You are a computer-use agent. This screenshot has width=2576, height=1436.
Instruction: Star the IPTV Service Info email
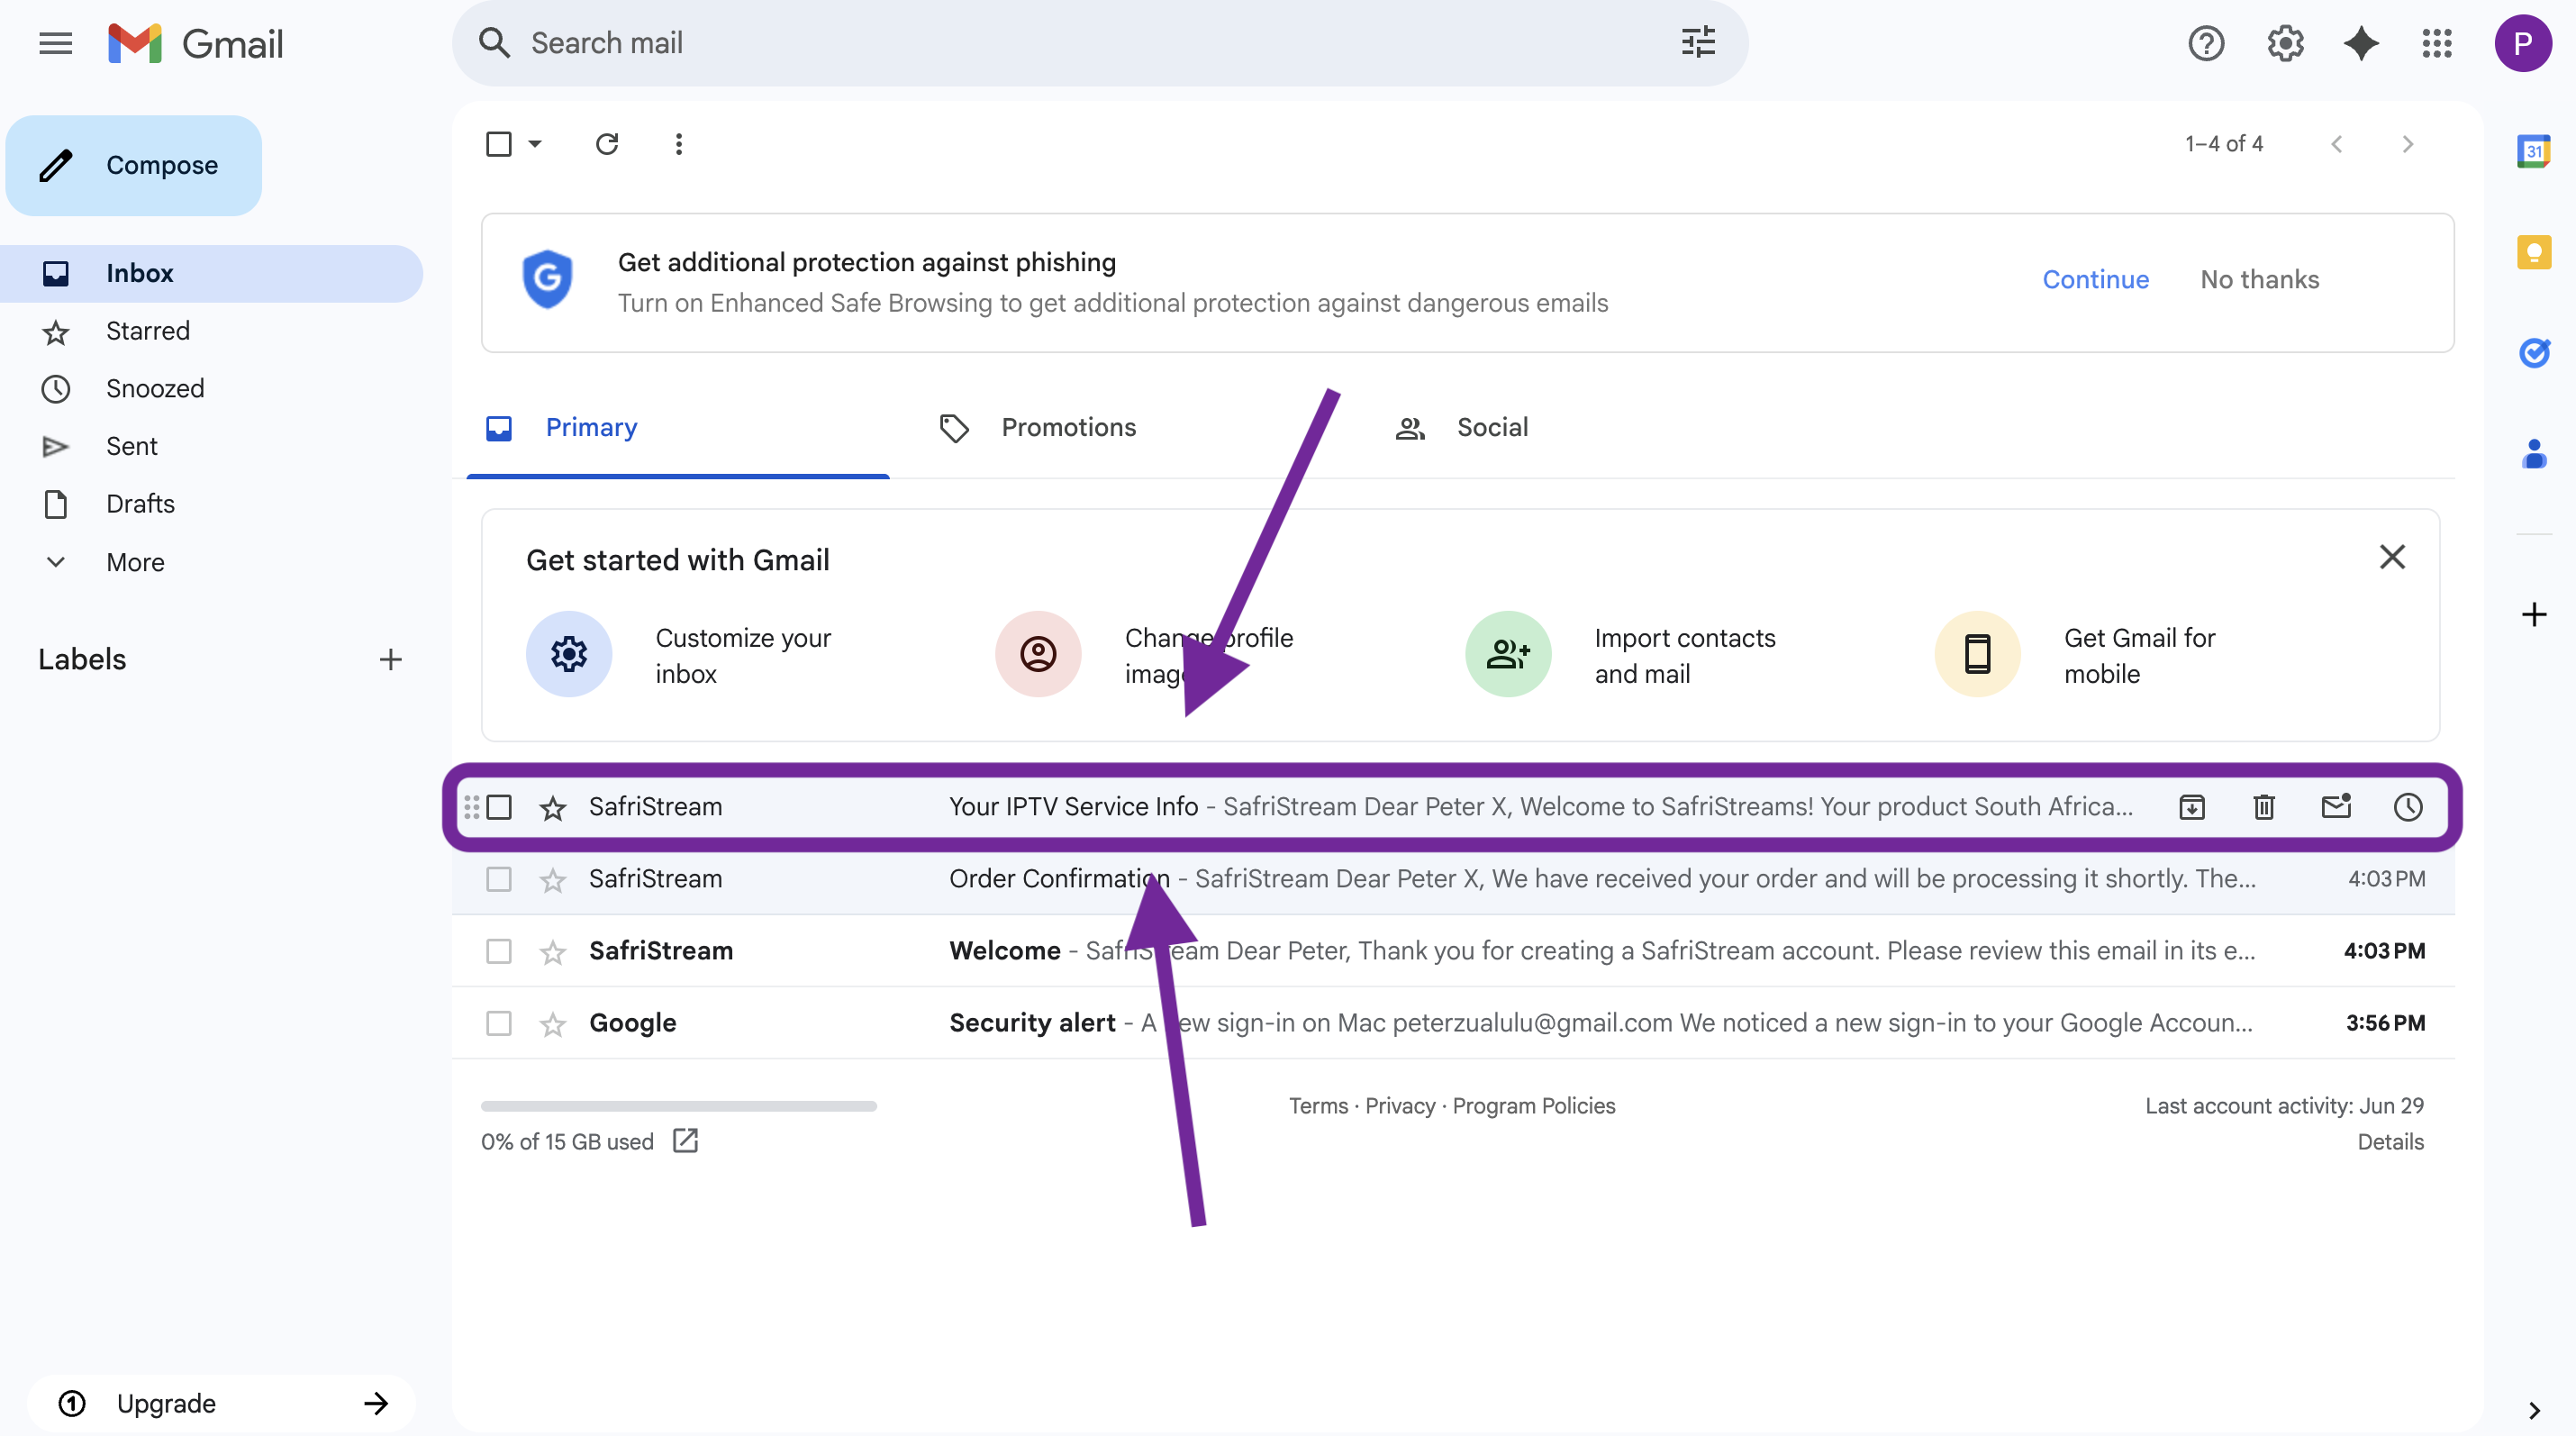552,806
